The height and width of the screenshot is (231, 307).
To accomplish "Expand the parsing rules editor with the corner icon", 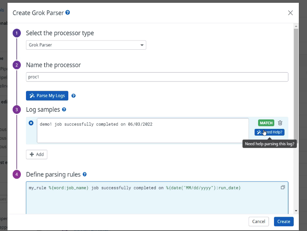I will [x=283, y=187].
